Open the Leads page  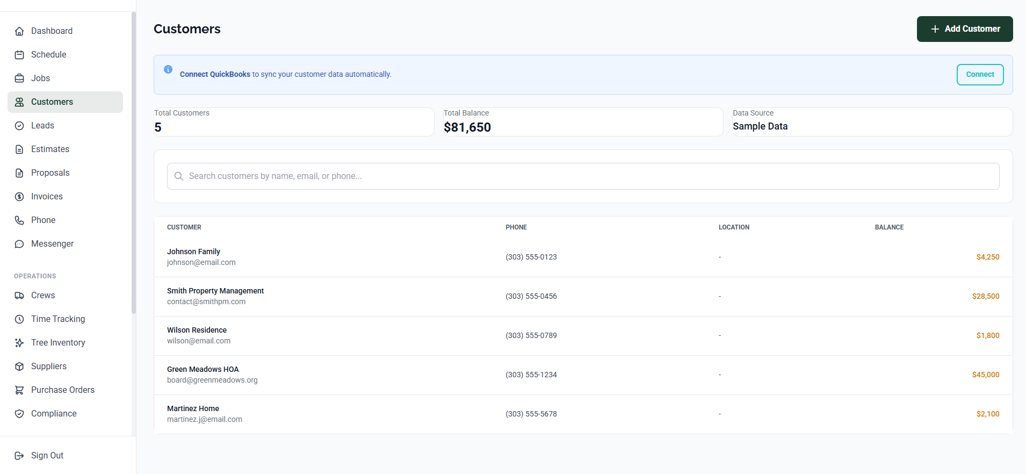click(42, 126)
